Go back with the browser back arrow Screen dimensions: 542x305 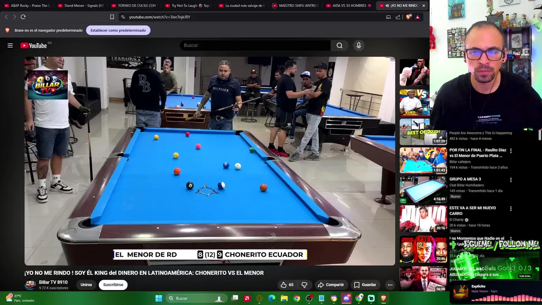point(6,17)
